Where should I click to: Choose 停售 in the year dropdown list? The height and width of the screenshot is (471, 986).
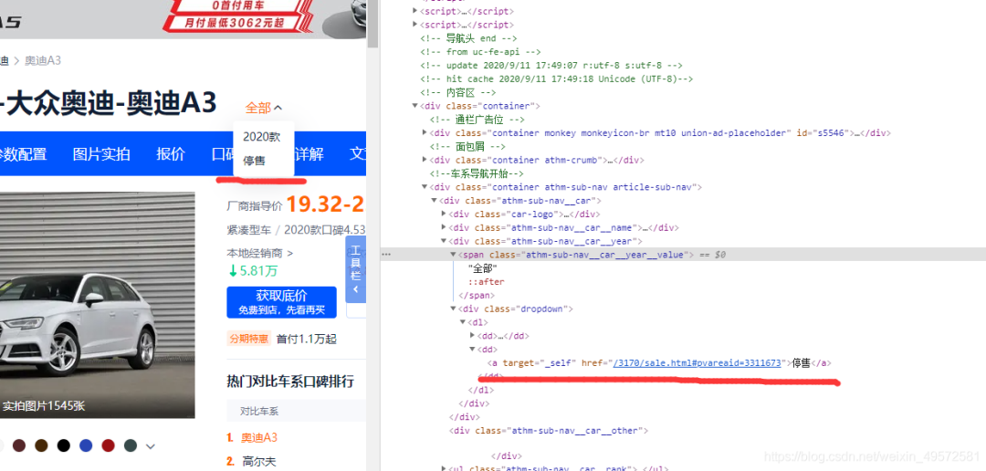254,161
